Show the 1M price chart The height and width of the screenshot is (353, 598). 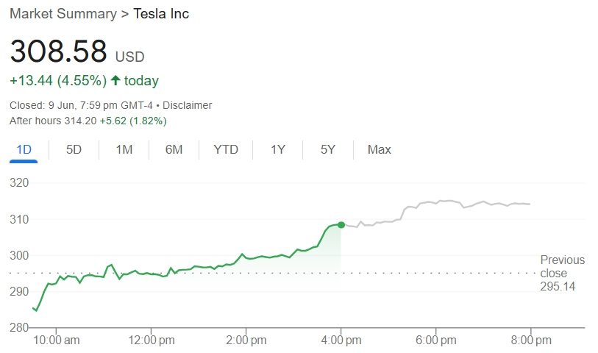124,149
